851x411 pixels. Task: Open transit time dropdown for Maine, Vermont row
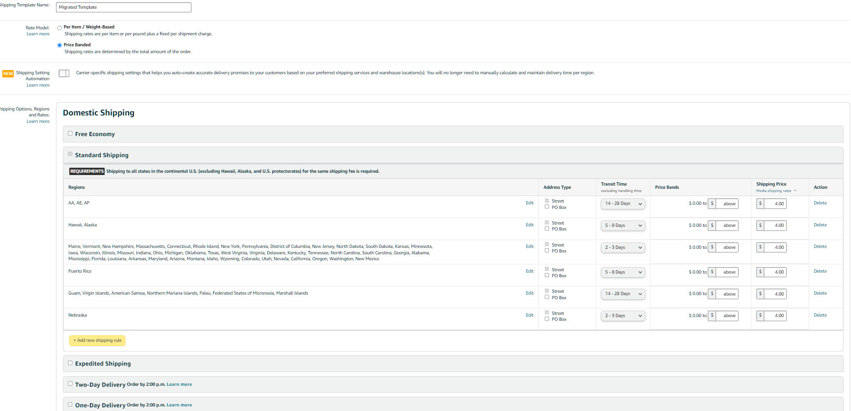coord(623,247)
